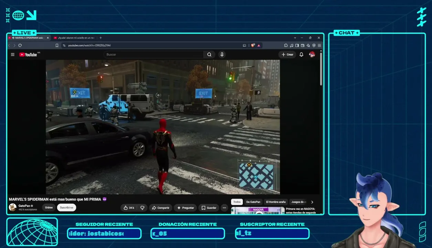Show more category chips with right chevron
The height and width of the screenshot is (248, 432).
(312, 202)
